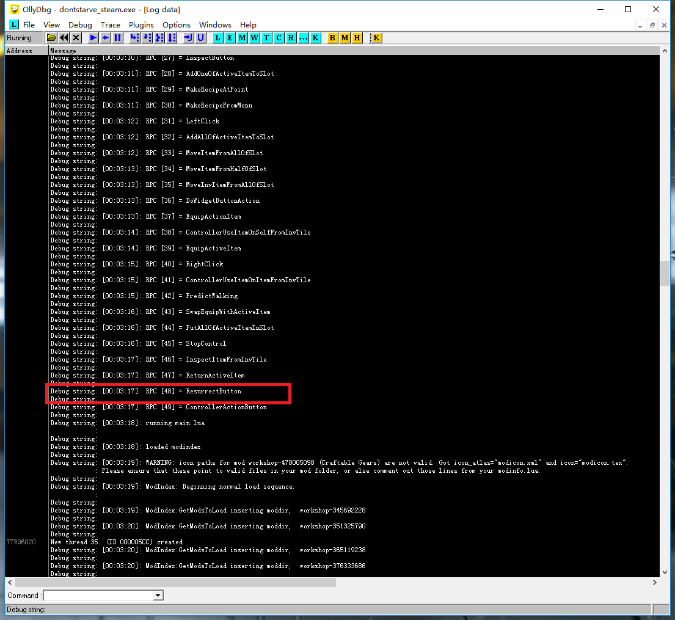Open the Debug menu
This screenshot has height=620, width=675.
tap(80, 25)
